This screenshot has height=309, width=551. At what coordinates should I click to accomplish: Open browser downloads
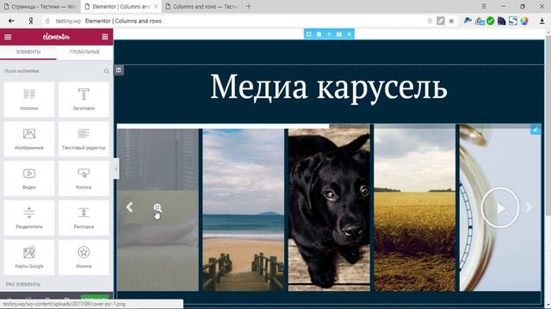(542, 21)
